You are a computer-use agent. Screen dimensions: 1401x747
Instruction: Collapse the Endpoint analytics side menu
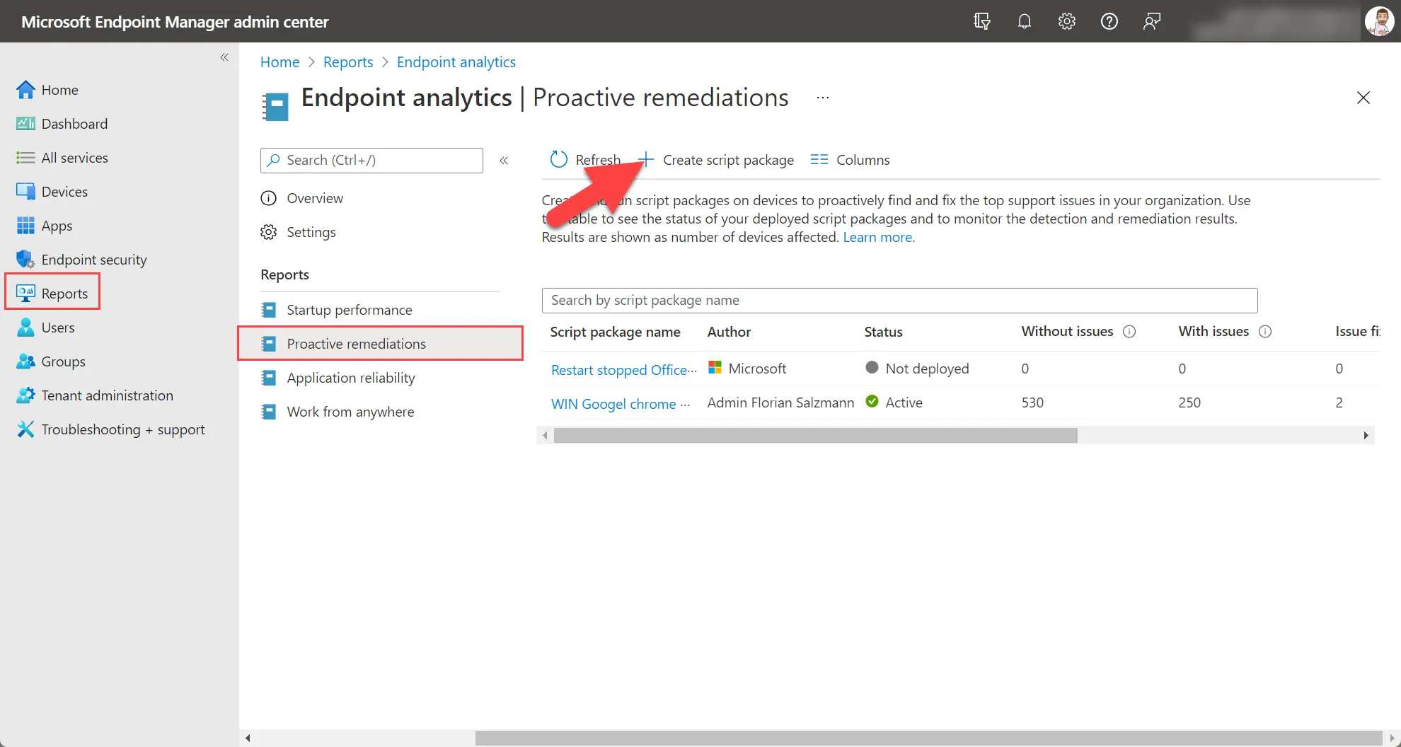point(504,161)
